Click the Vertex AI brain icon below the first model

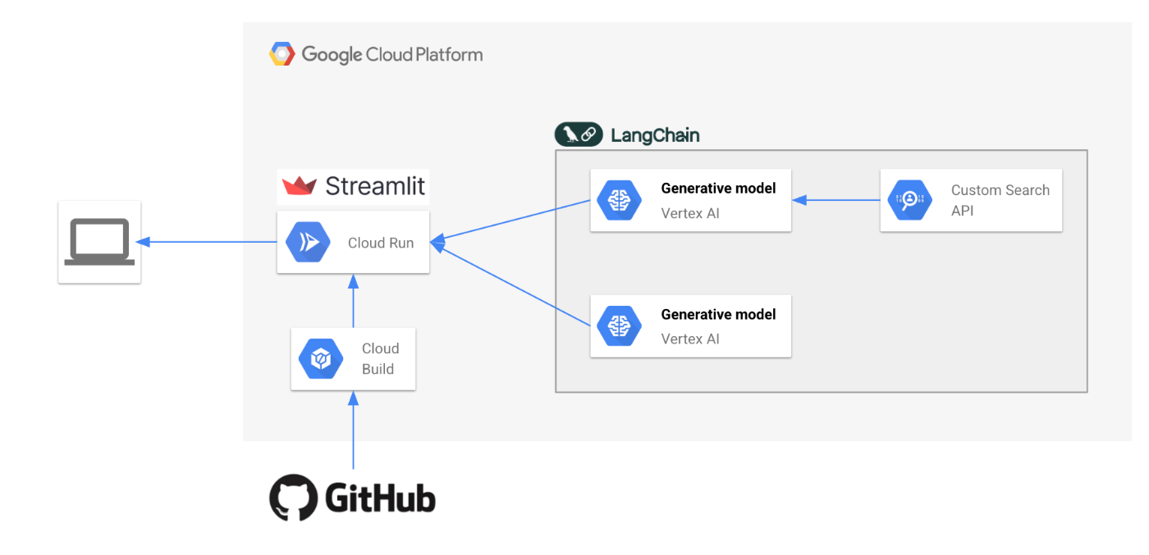pos(619,326)
